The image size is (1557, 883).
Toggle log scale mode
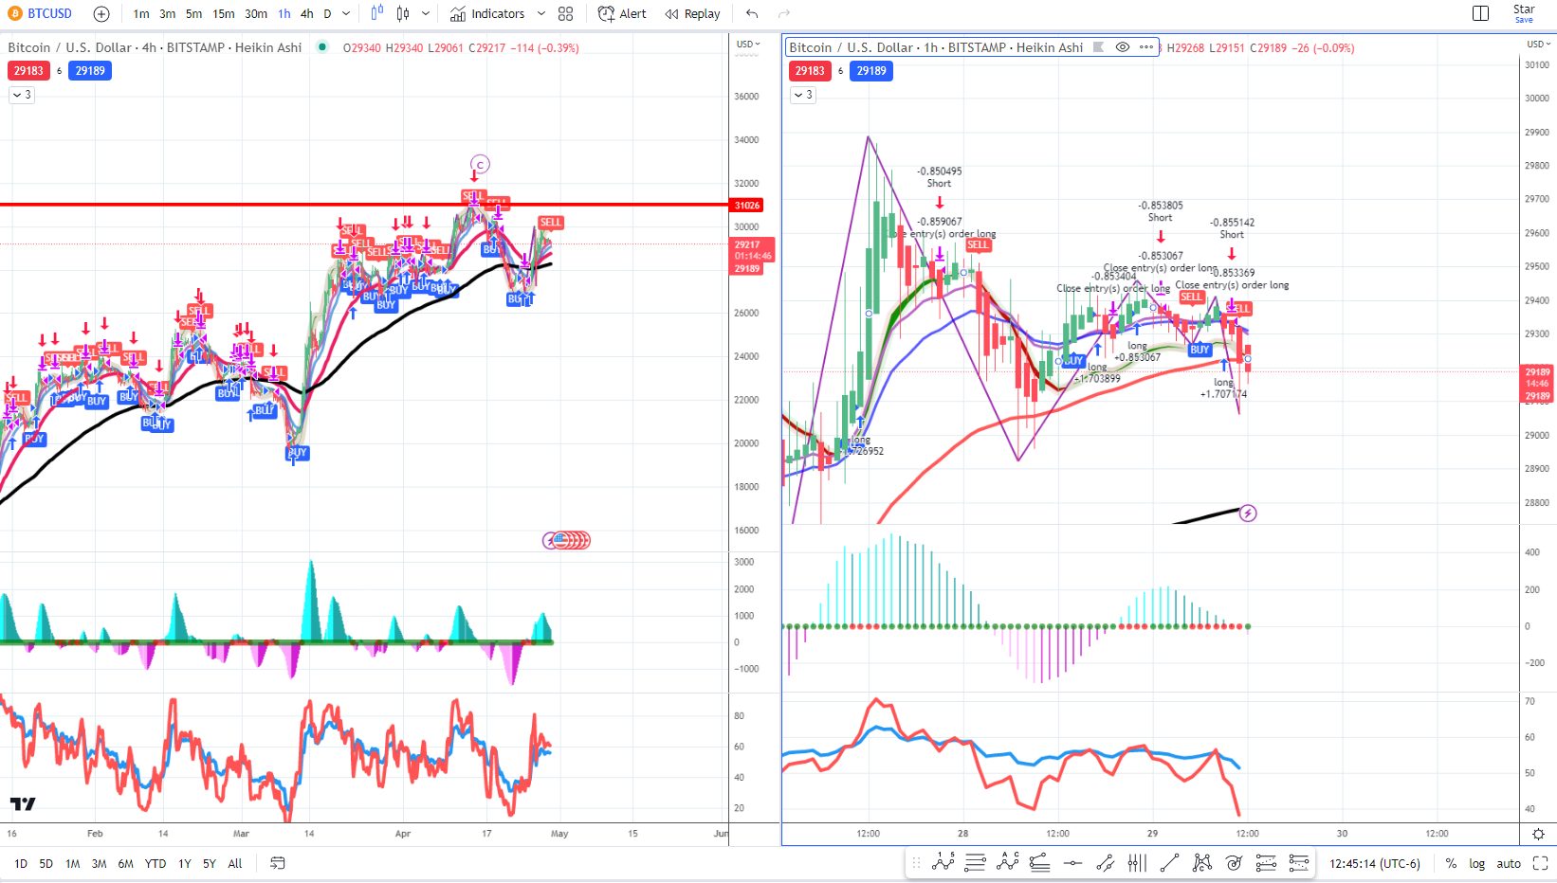(1477, 864)
